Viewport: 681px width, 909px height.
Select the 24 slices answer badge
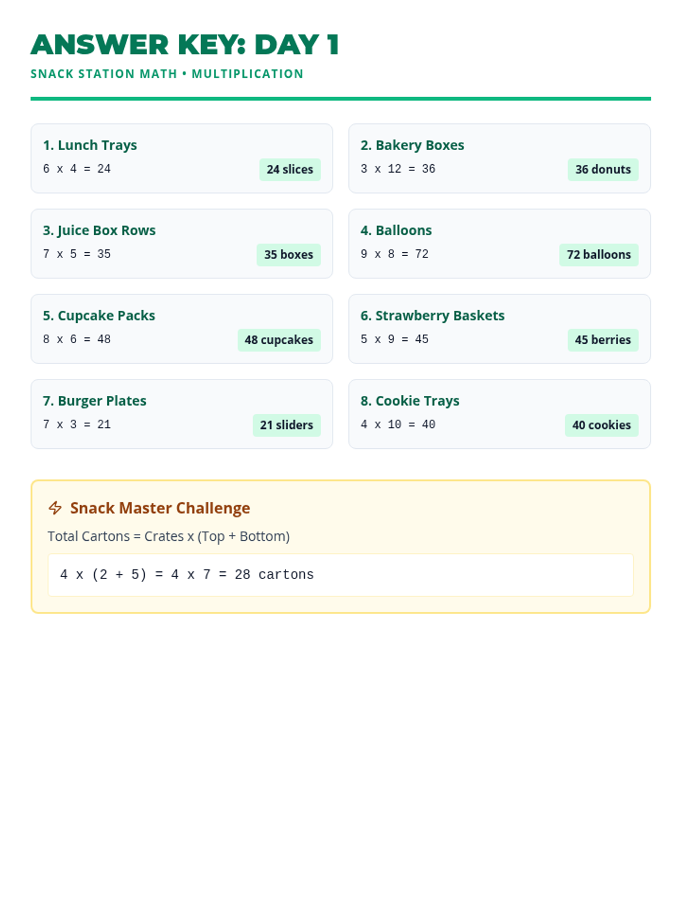click(x=290, y=169)
